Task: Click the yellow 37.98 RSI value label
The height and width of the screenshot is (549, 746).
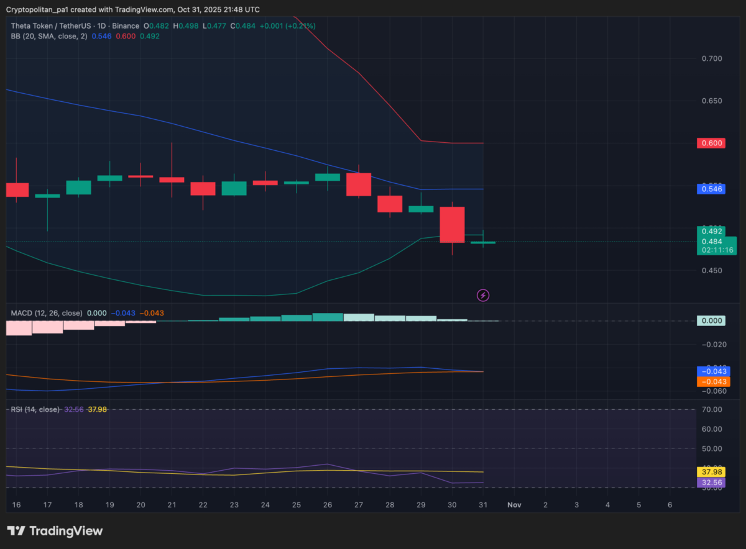Action: tap(711, 472)
